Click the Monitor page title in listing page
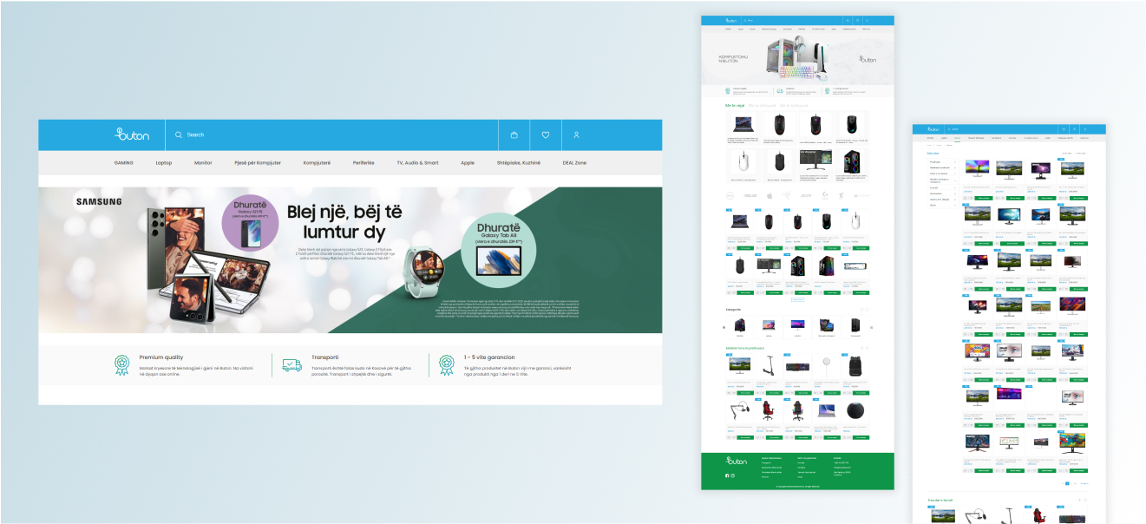Image resolution: width=1146 pixels, height=524 pixels. point(933,154)
